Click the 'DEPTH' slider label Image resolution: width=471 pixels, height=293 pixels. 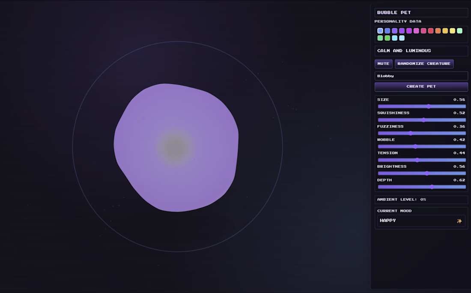tap(385, 180)
